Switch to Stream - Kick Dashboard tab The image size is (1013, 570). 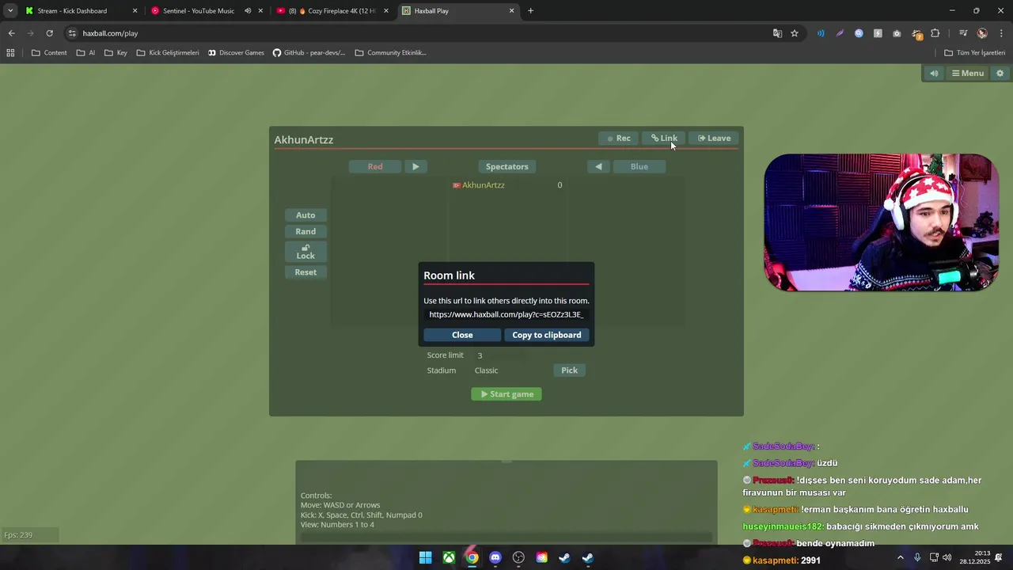point(82,11)
